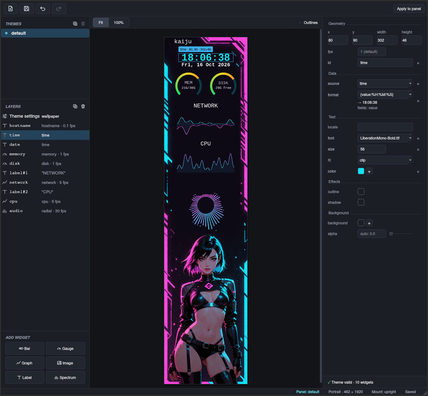Clear the color override x icon
Image resolution: width=428 pixels, height=396 pixels.
coord(418,172)
